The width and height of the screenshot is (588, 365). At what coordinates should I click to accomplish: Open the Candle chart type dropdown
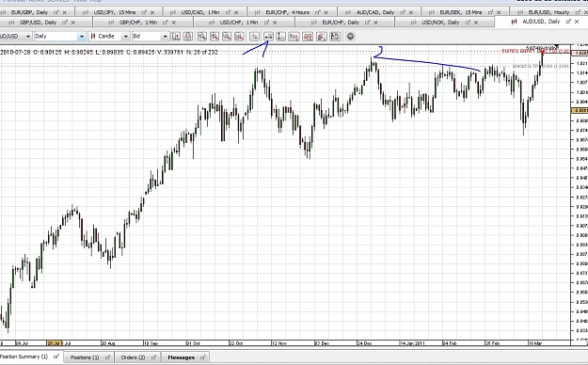126,37
